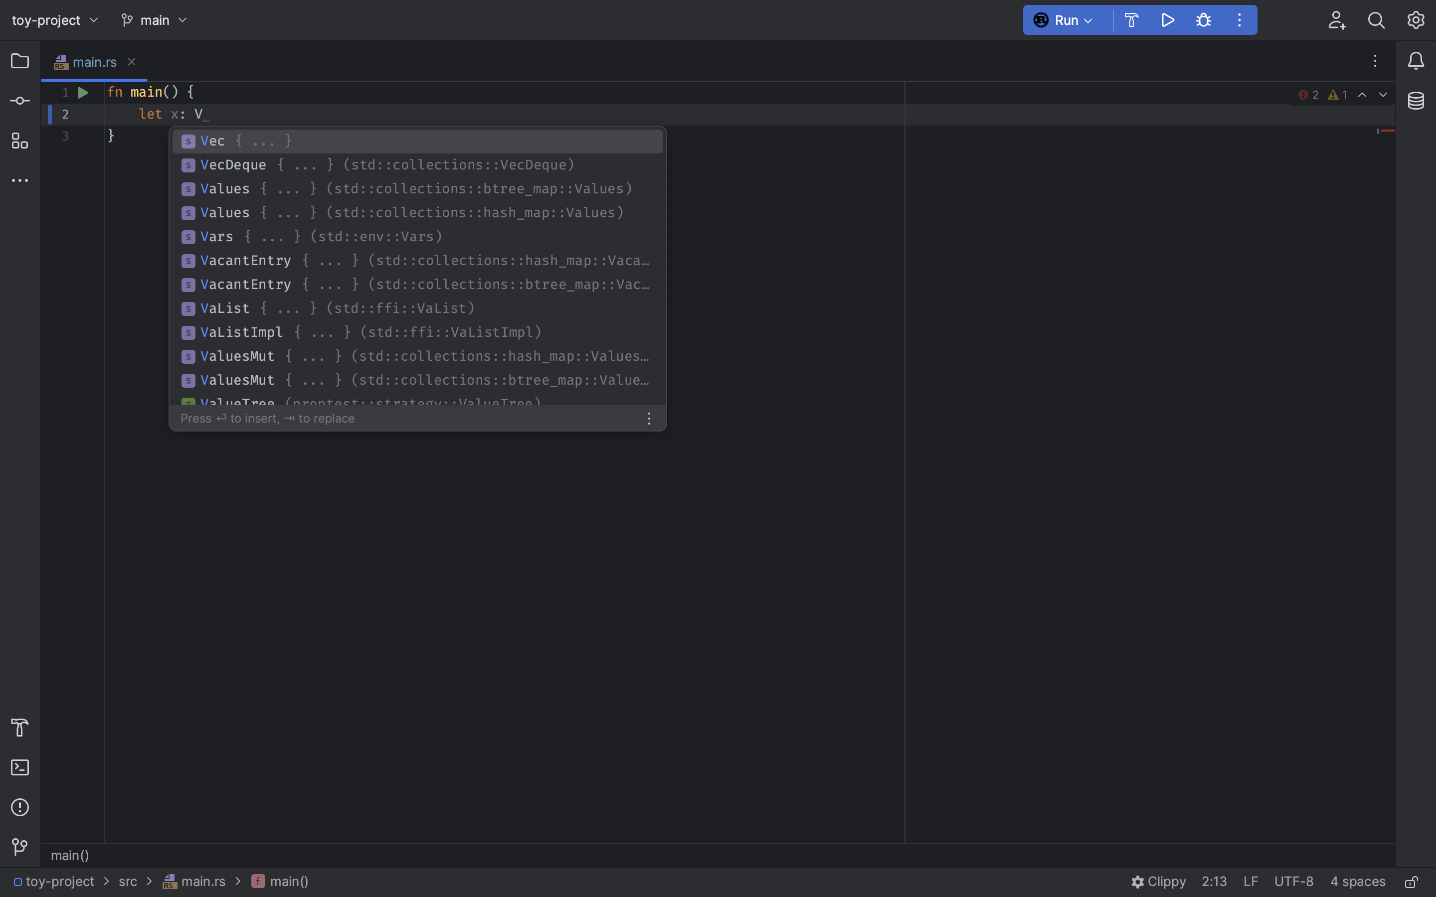The image size is (1436, 897).
Task: Select VaList completion suggestion
Action: 417,308
